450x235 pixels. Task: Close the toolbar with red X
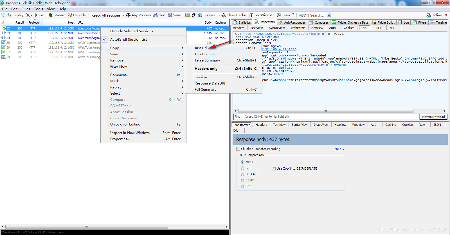click(x=446, y=15)
